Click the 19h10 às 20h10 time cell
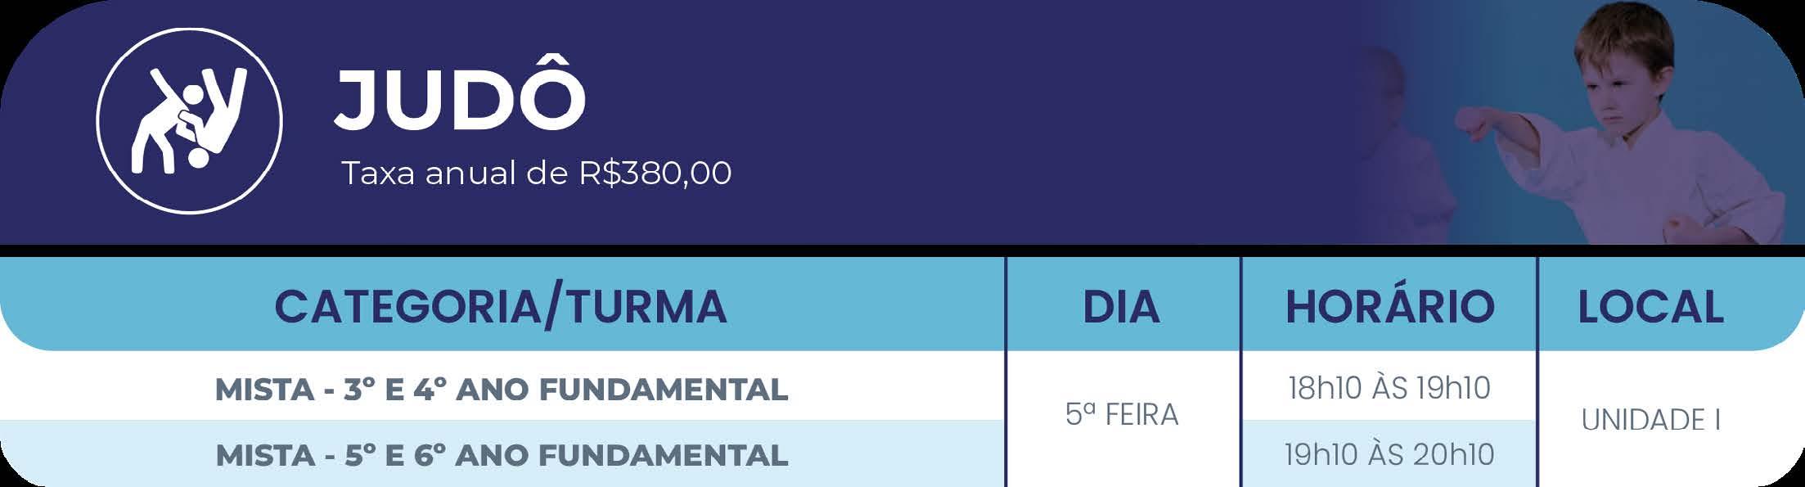Image resolution: width=1805 pixels, height=487 pixels. [x=1389, y=454]
